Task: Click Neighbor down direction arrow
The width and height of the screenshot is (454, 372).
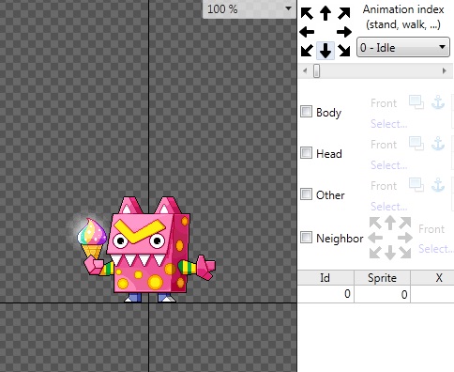Action: tap(390, 253)
